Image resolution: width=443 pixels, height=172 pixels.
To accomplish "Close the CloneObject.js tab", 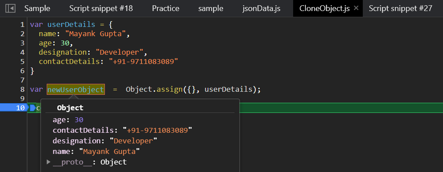I will [356, 8].
